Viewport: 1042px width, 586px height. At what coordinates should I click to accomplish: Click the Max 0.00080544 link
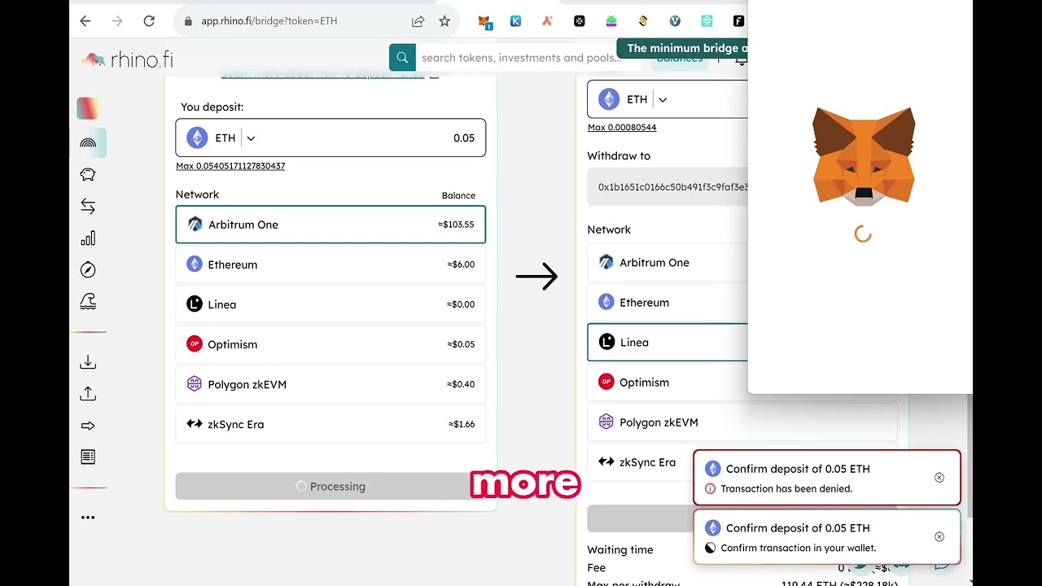click(622, 128)
